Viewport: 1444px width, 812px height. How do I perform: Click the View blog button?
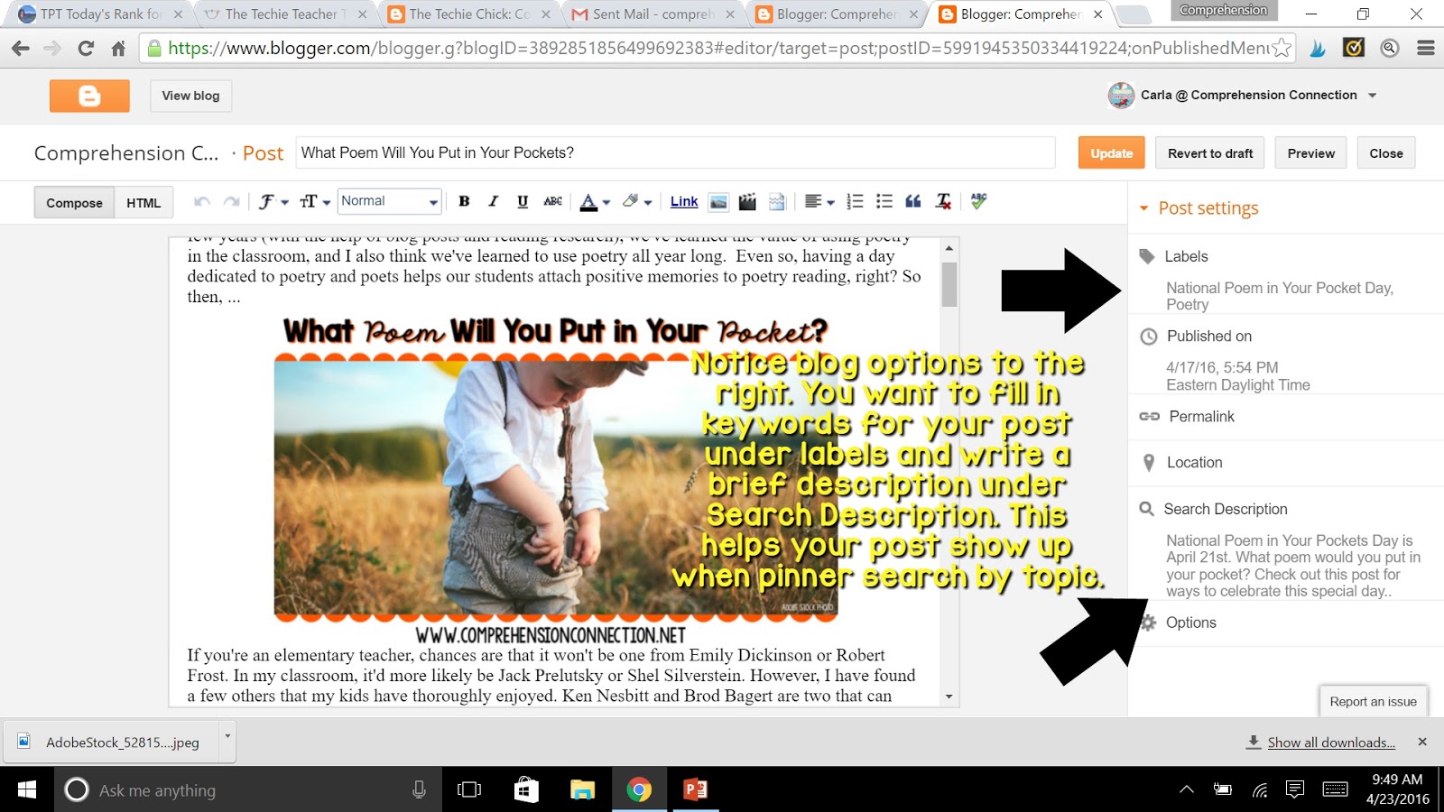click(190, 96)
